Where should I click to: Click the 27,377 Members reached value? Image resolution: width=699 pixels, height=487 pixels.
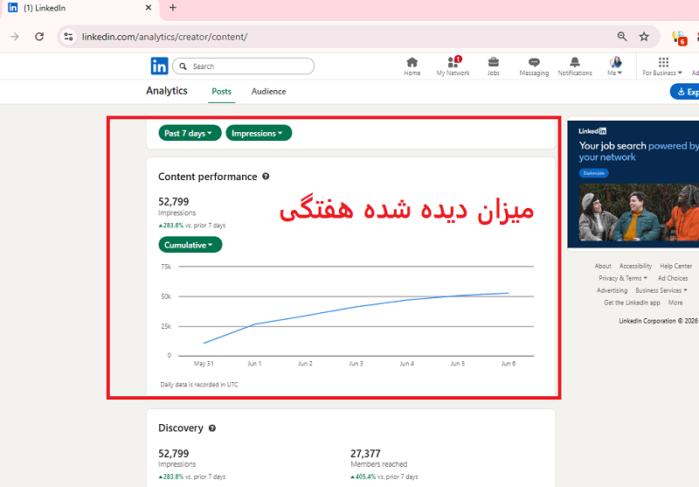365,454
